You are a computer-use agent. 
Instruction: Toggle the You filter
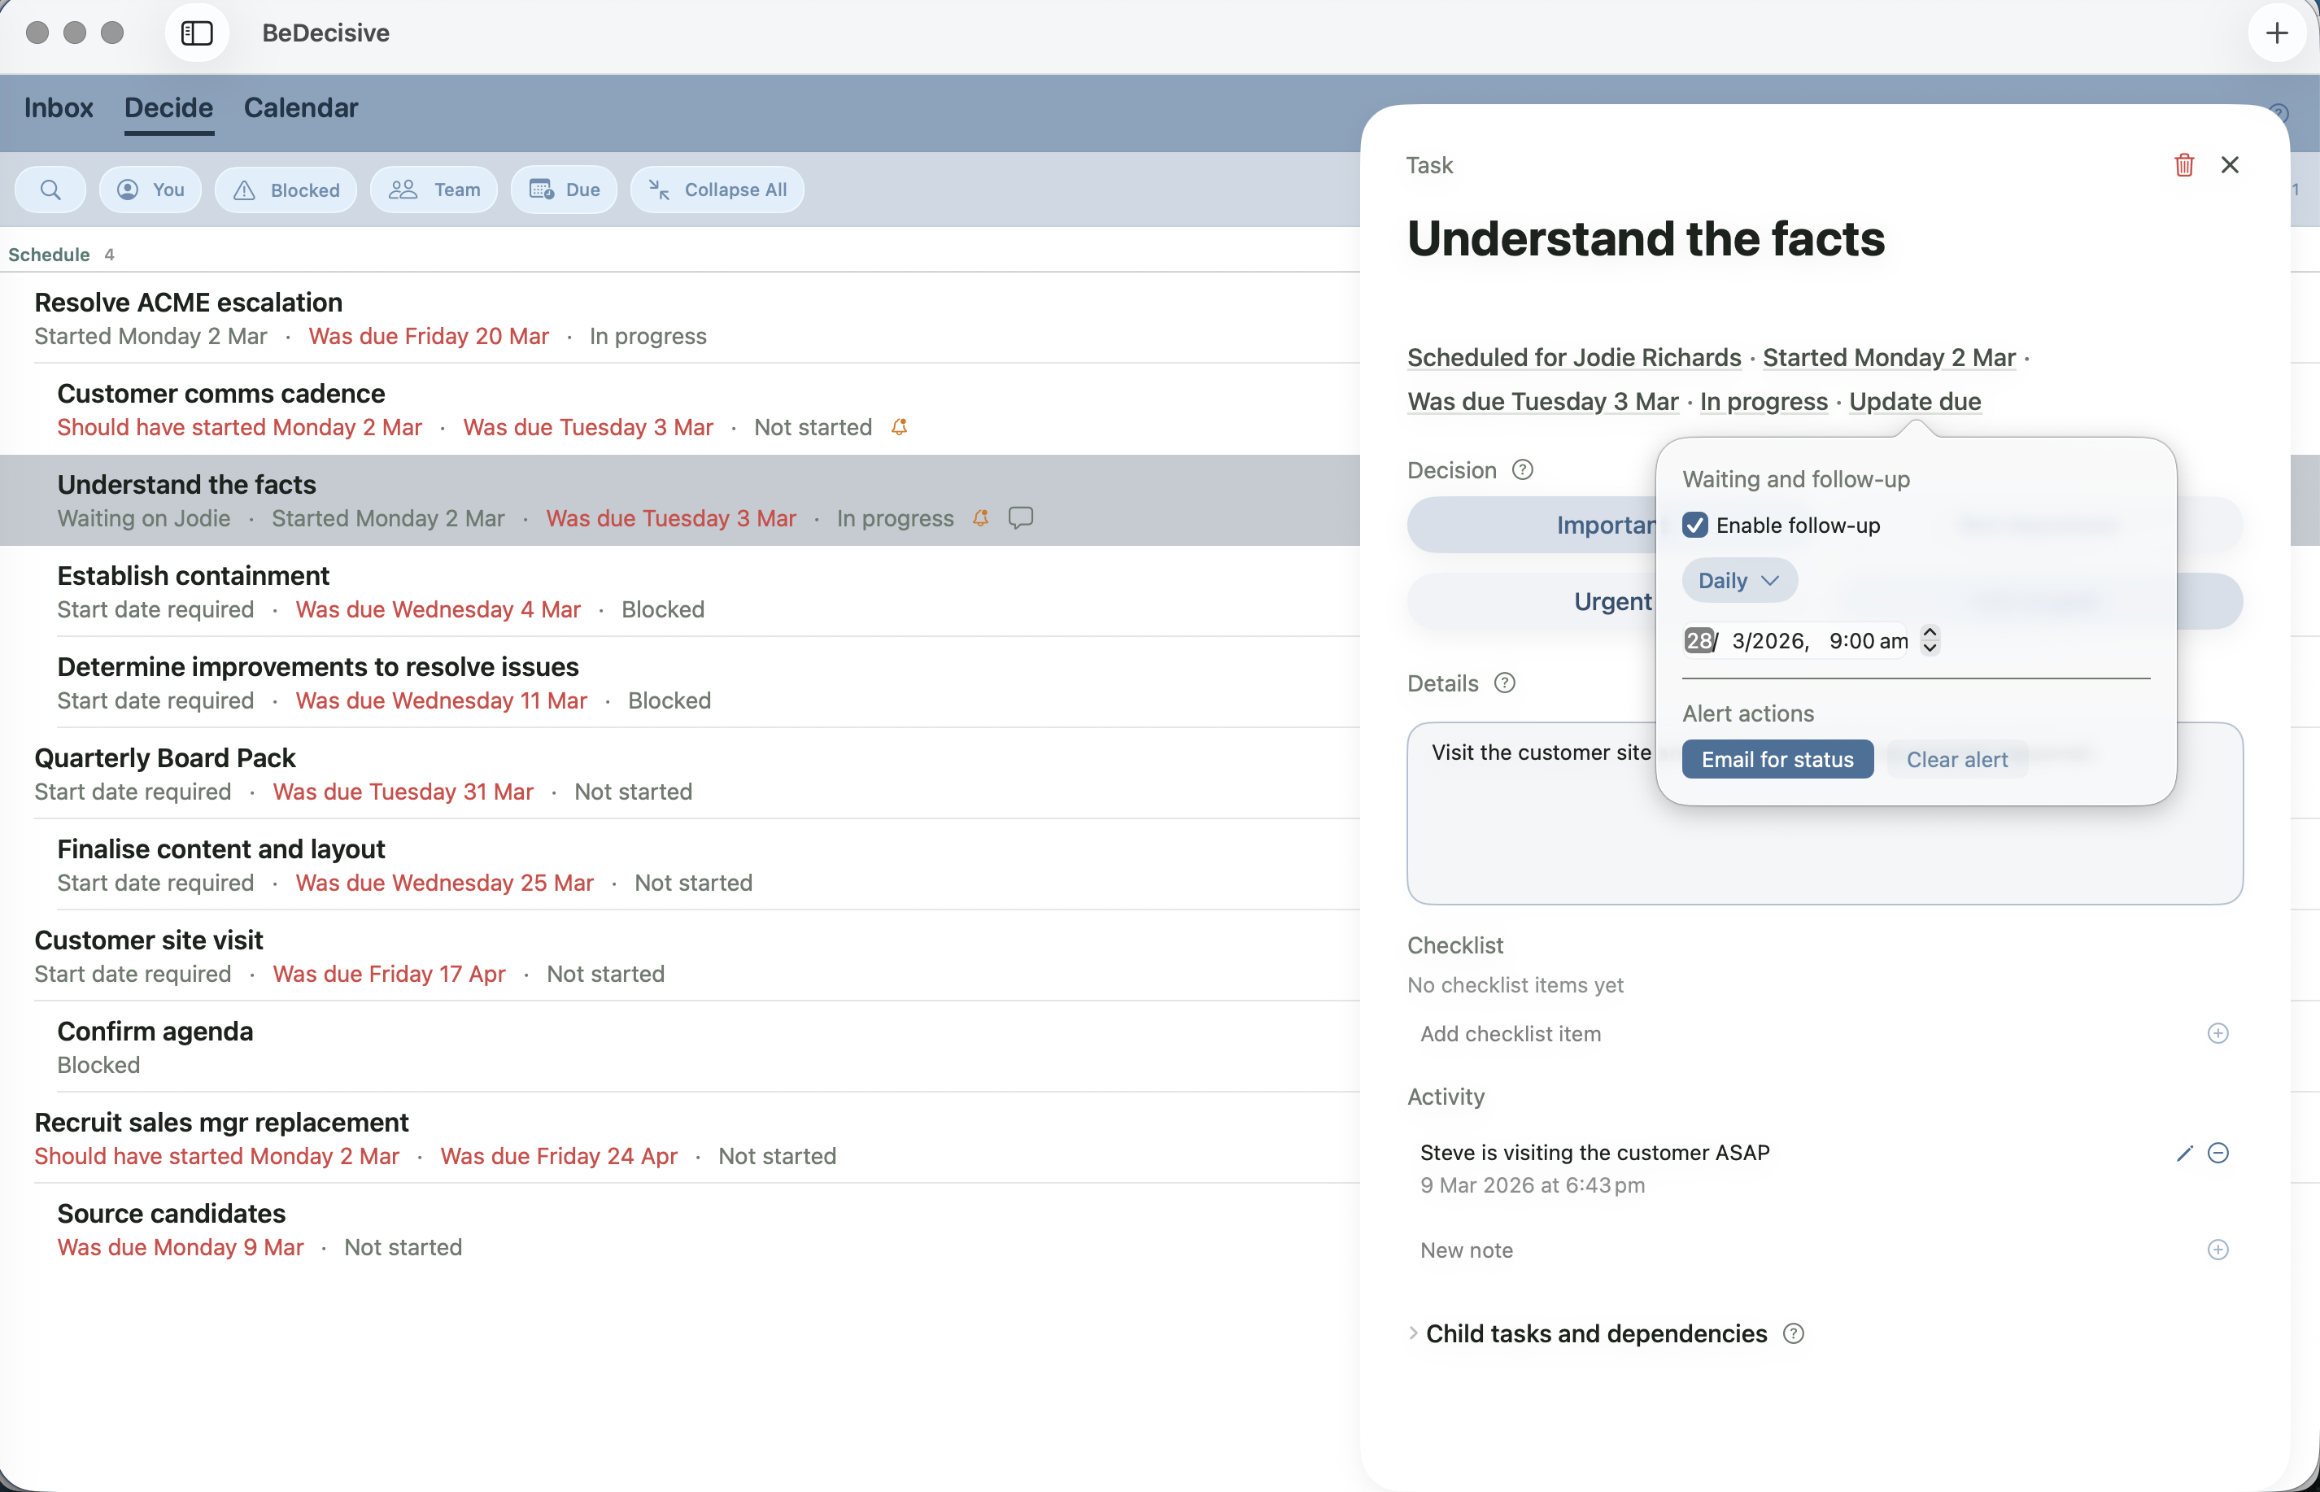(x=150, y=190)
